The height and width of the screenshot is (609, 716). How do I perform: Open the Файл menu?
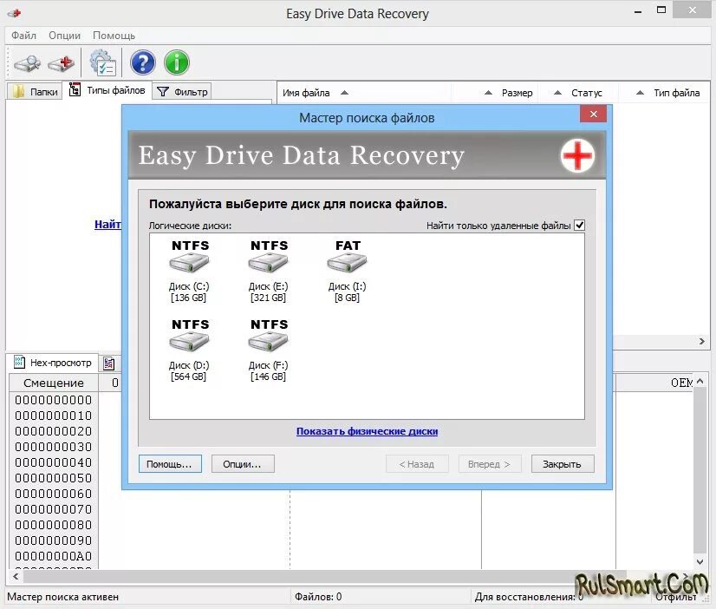pyautogui.click(x=23, y=36)
